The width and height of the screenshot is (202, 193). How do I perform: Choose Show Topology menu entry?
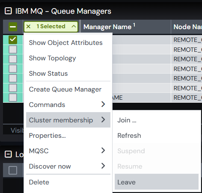click(x=68, y=58)
